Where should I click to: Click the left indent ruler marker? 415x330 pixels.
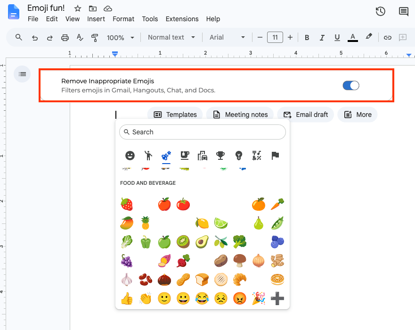(115, 54)
